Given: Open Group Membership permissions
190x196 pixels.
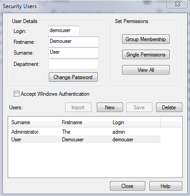Looking at the screenshot, I should [146, 39].
